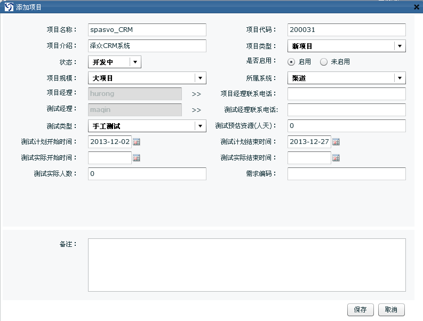Click the 备注 text area
The width and height of the screenshot is (423, 321).
tap(246, 265)
